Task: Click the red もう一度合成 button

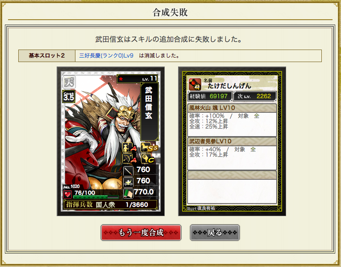Action: (x=141, y=233)
